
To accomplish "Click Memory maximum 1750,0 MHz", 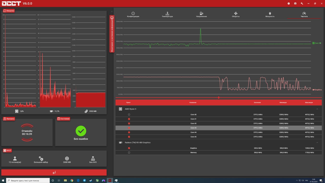I will coord(310,152).
